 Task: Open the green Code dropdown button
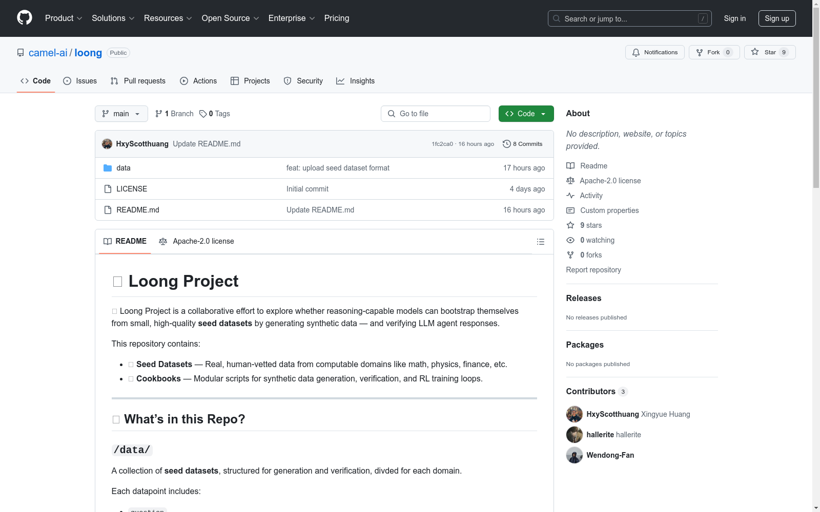[x=526, y=114]
